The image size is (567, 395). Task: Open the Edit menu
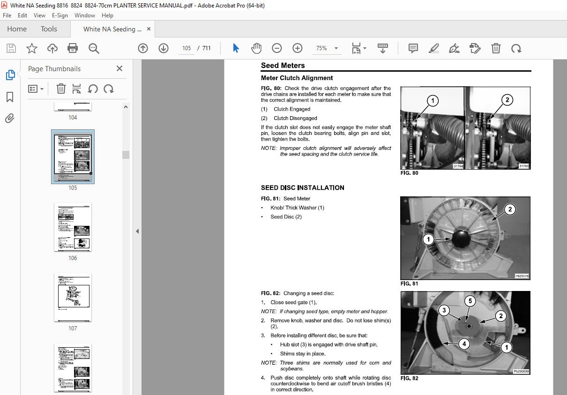[x=22, y=15]
